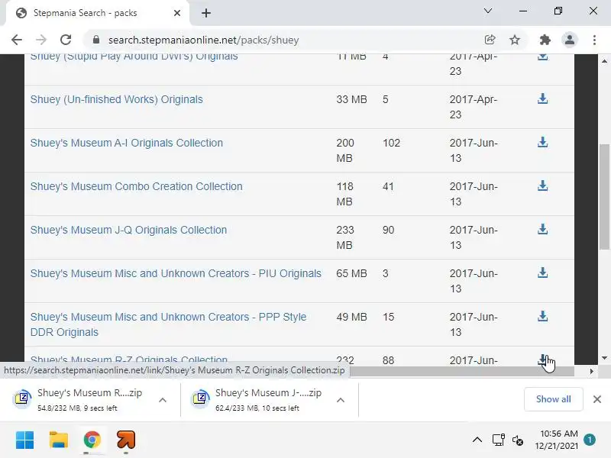Image resolution: width=611 pixels, height=458 pixels.
Task: Click the horizontal scrollbar right arrow
Action: [x=591, y=372]
